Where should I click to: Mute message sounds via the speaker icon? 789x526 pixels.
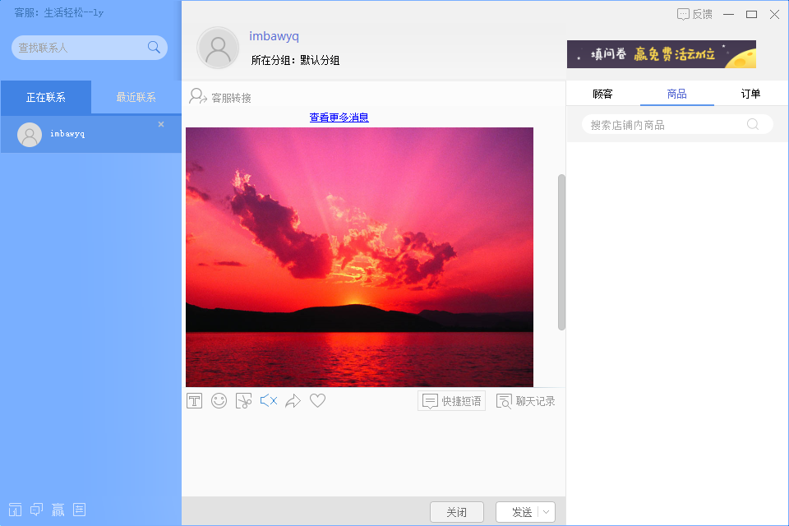(267, 400)
